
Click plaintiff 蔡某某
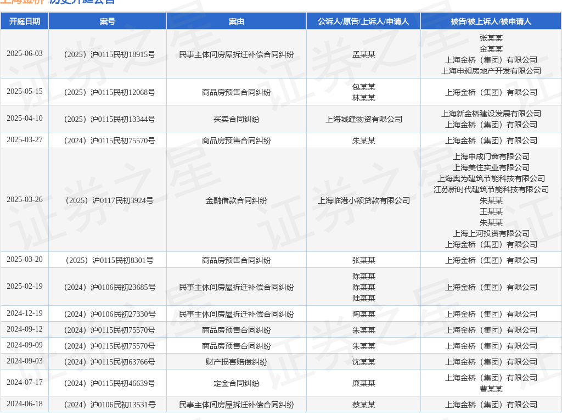coord(363,405)
